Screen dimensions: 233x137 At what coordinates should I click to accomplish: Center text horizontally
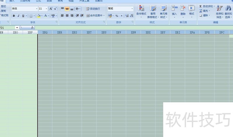coord(67,15)
